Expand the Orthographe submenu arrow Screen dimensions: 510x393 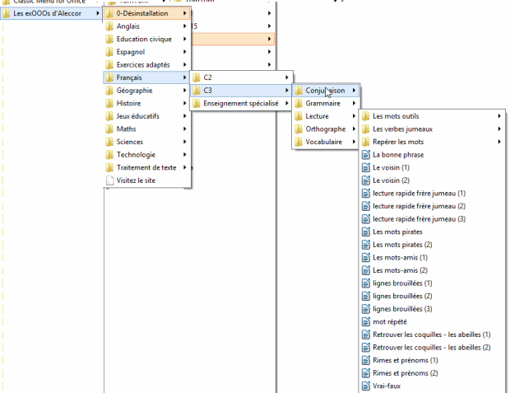(354, 129)
